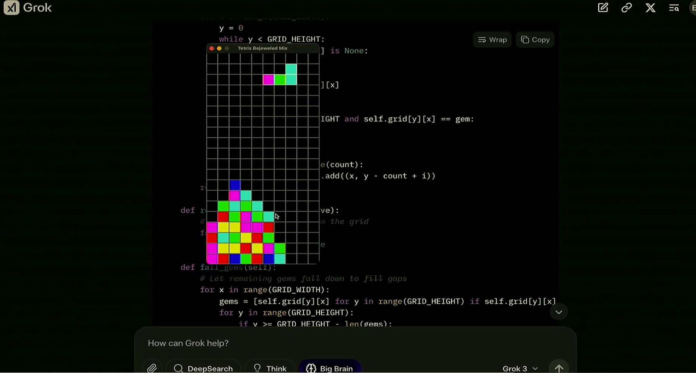Attach a file with paperclip icon
Viewport: 696px width, 373px height.
152,368
